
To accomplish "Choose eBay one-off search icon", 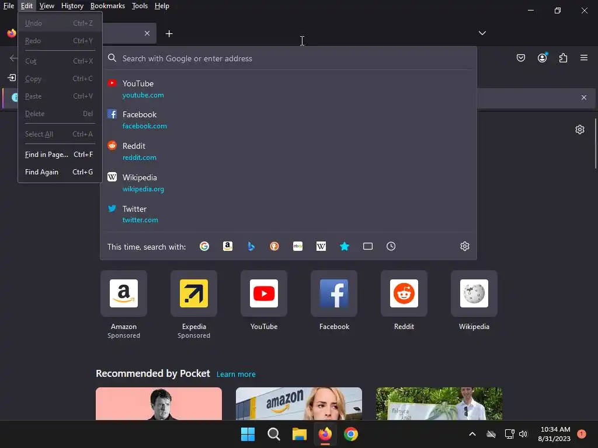I will tap(298, 247).
